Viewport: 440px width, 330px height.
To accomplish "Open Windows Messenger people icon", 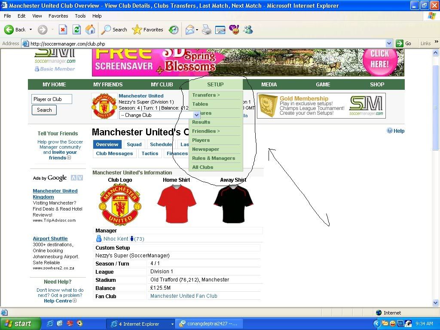I will [248, 30].
